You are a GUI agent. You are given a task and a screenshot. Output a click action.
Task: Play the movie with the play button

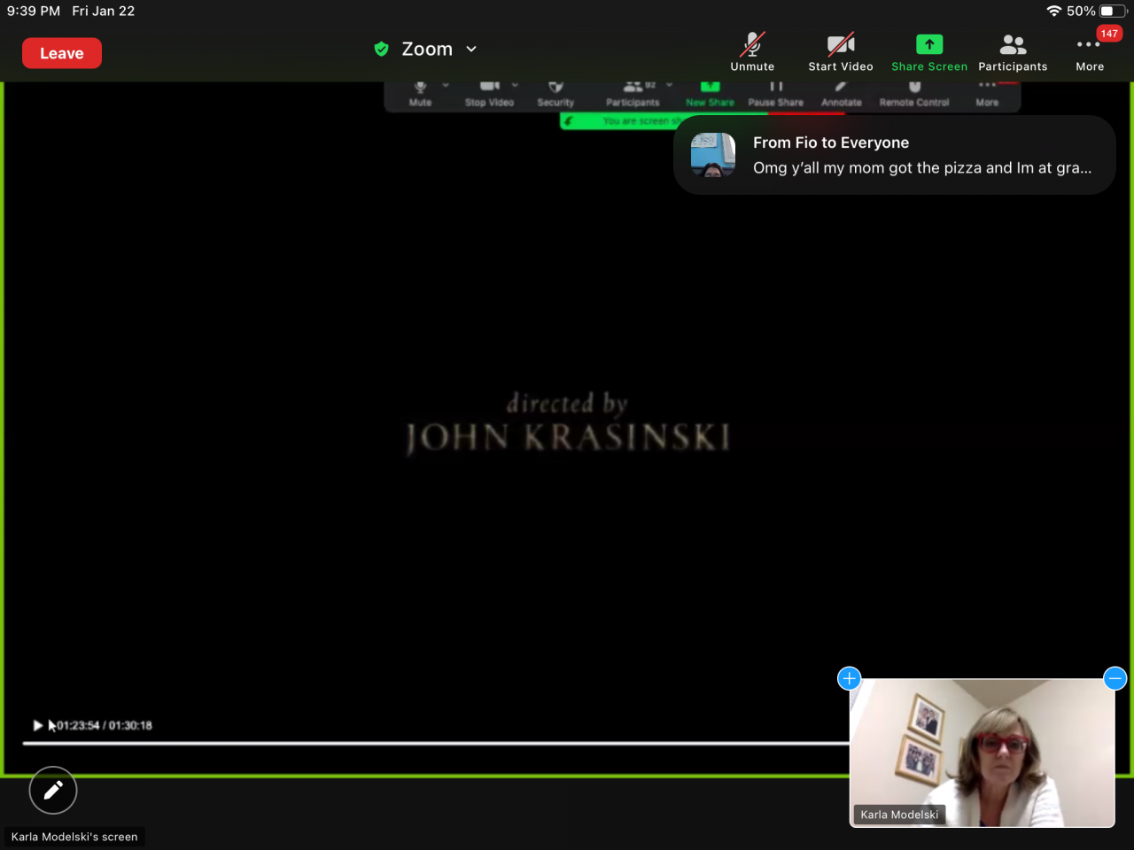(x=38, y=725)
